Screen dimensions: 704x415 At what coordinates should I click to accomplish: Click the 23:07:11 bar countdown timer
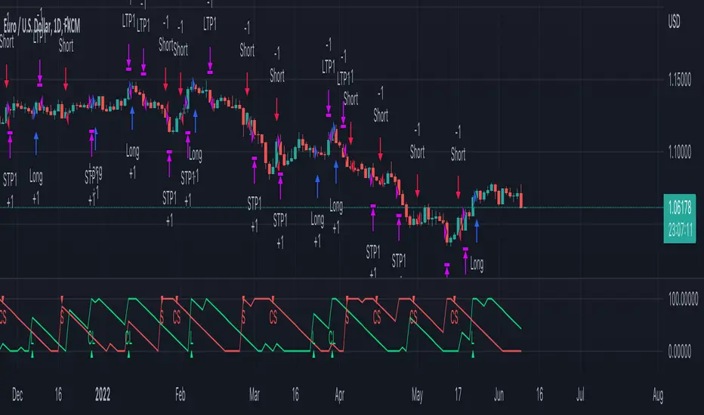(680, 230)
